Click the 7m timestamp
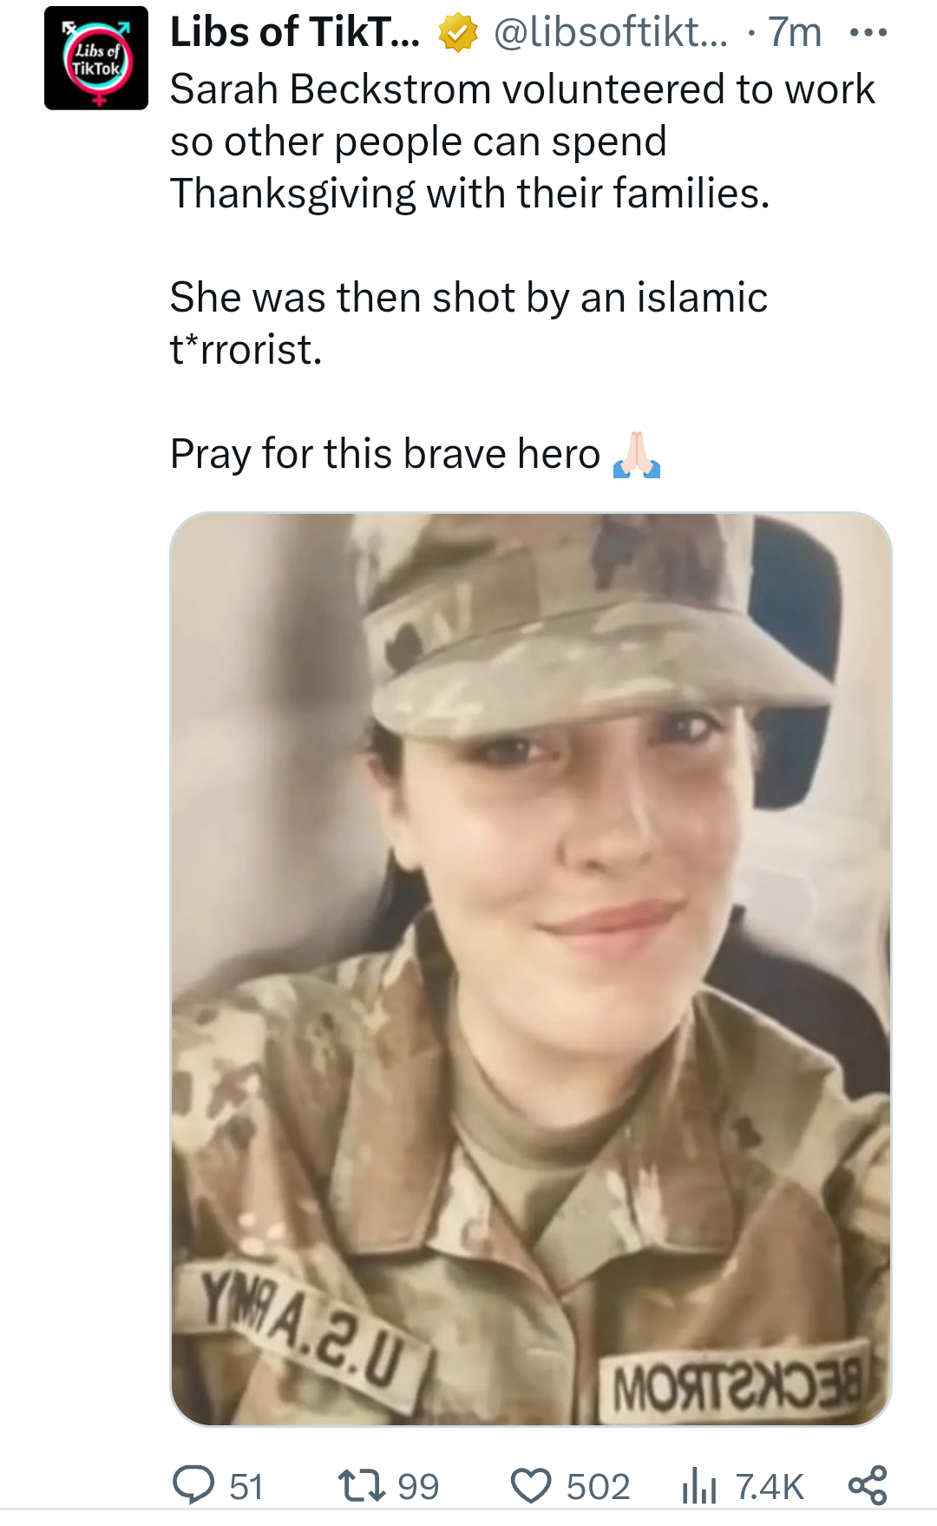Screen dimensions: 937x1526 794,33
